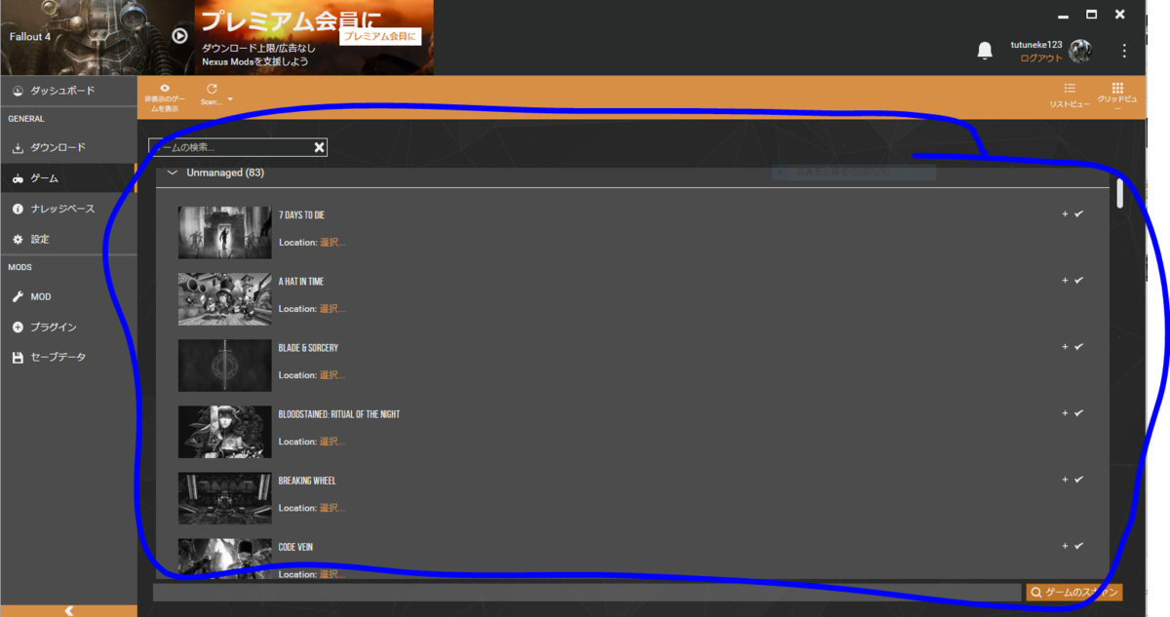Manage A Hat in Time with checkmark icon

[x=1078, y=280]
